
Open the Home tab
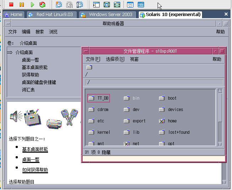[14, 15]
